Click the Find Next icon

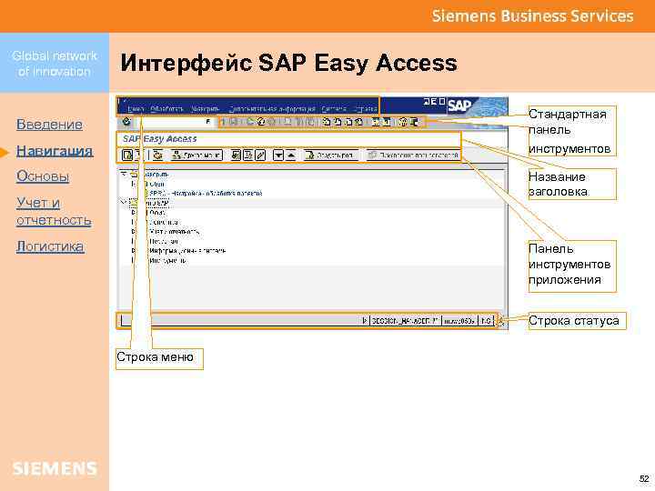coord(310,122)
